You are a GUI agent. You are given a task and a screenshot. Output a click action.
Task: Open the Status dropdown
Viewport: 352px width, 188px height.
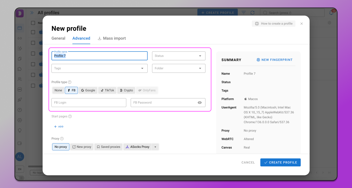click(179, 56)
